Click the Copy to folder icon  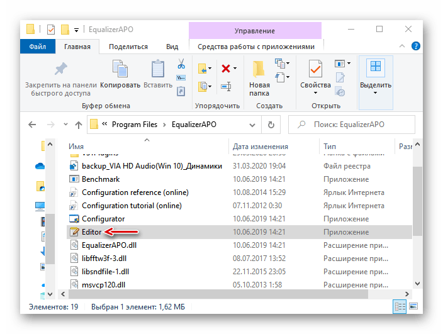202,86
